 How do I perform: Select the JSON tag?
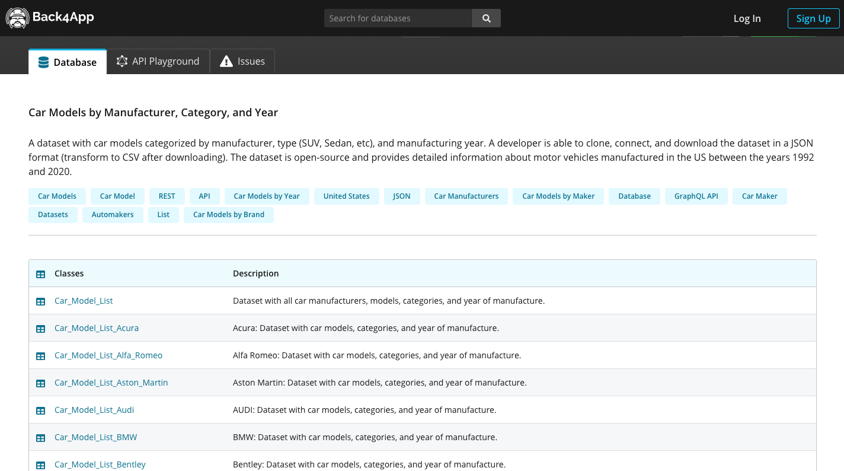[x=402, y=196]
